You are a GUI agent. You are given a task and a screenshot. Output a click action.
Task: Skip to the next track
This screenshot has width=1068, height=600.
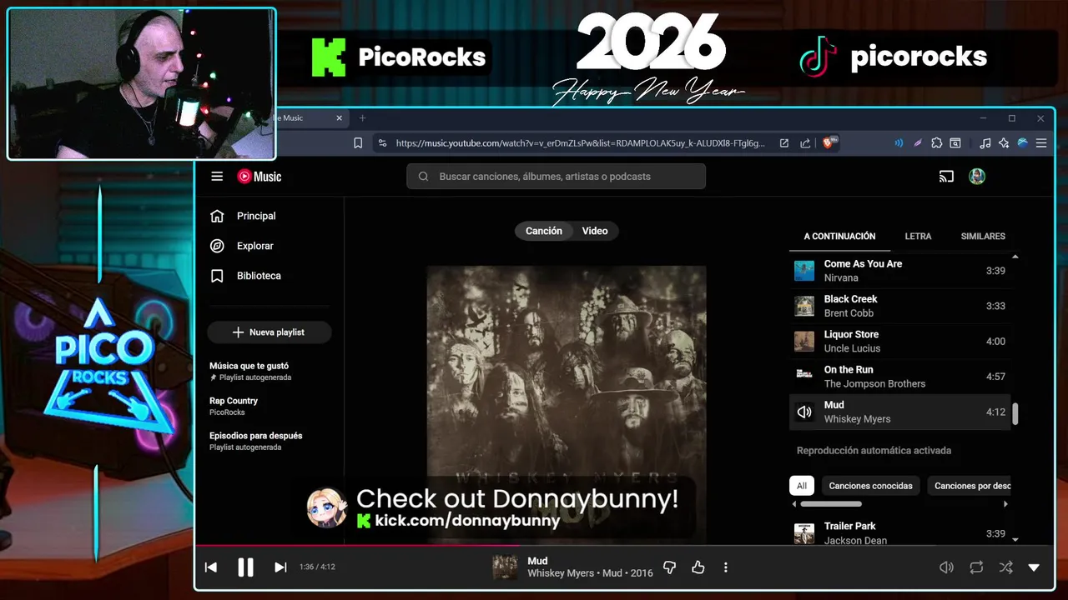[280, 567]
